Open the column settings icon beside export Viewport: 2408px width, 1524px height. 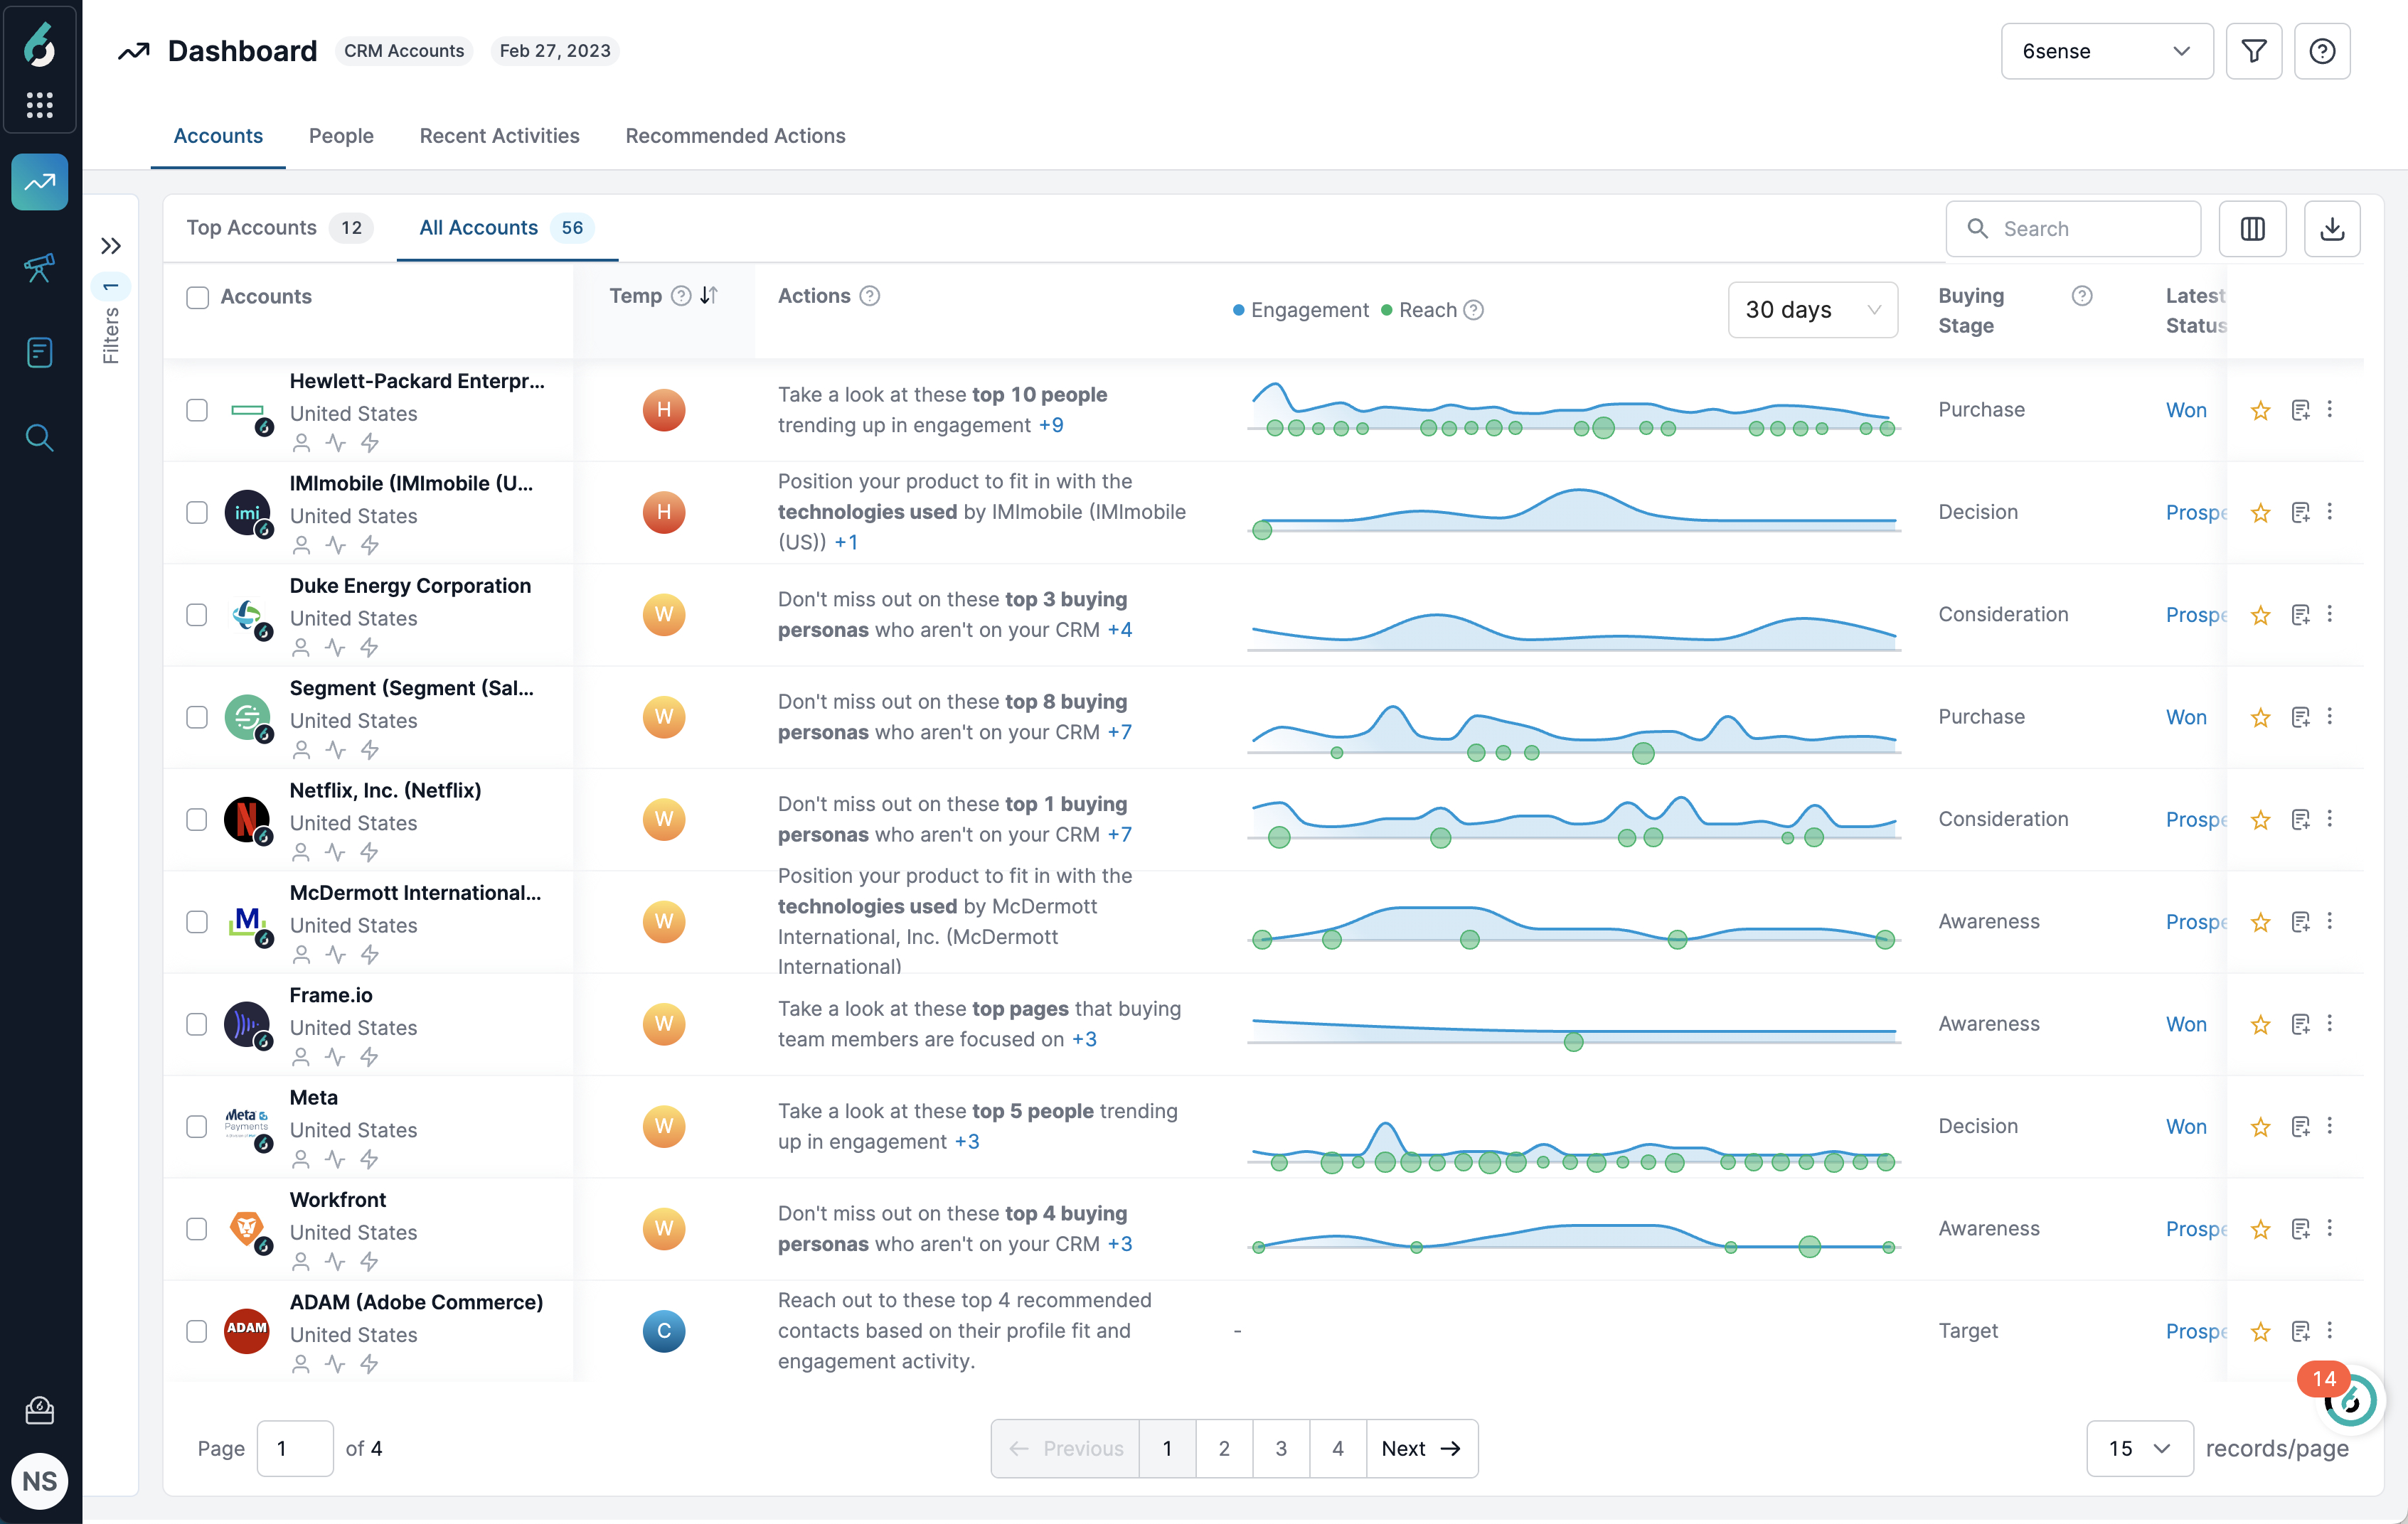[2253, 229]
